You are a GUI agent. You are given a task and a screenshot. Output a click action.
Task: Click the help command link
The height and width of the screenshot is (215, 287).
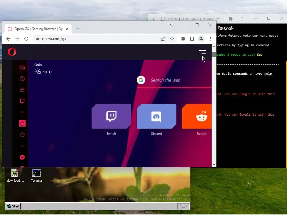tap(268, 74)
